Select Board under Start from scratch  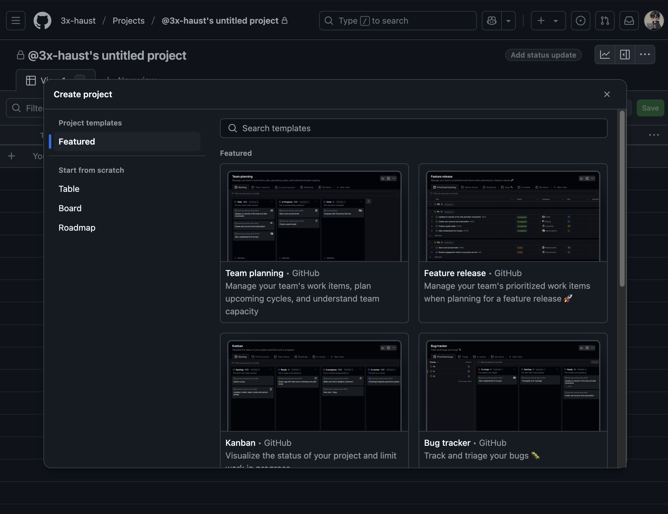[70, 208]
